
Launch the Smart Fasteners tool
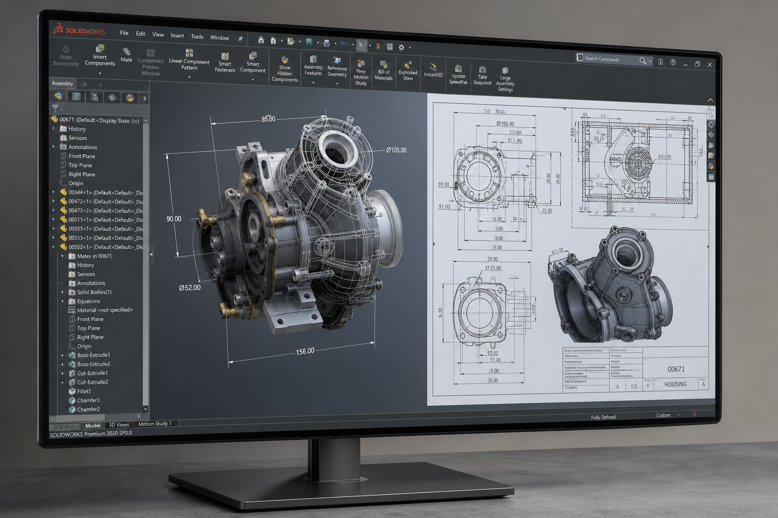pos(225,63)
